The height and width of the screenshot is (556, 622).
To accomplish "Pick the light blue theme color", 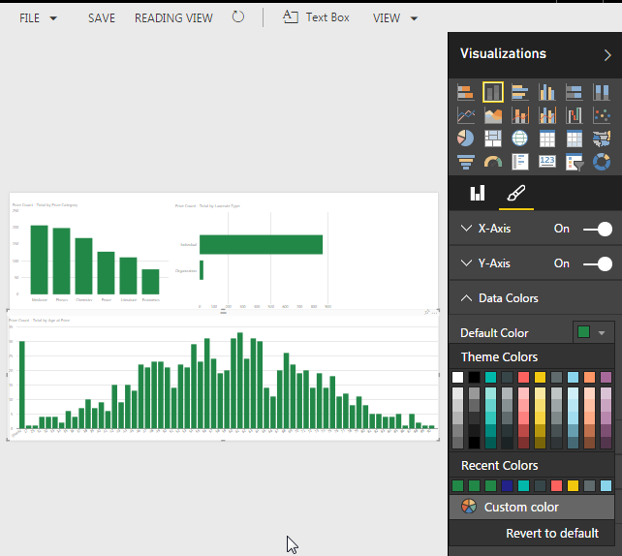I will (x=573, y=377).
